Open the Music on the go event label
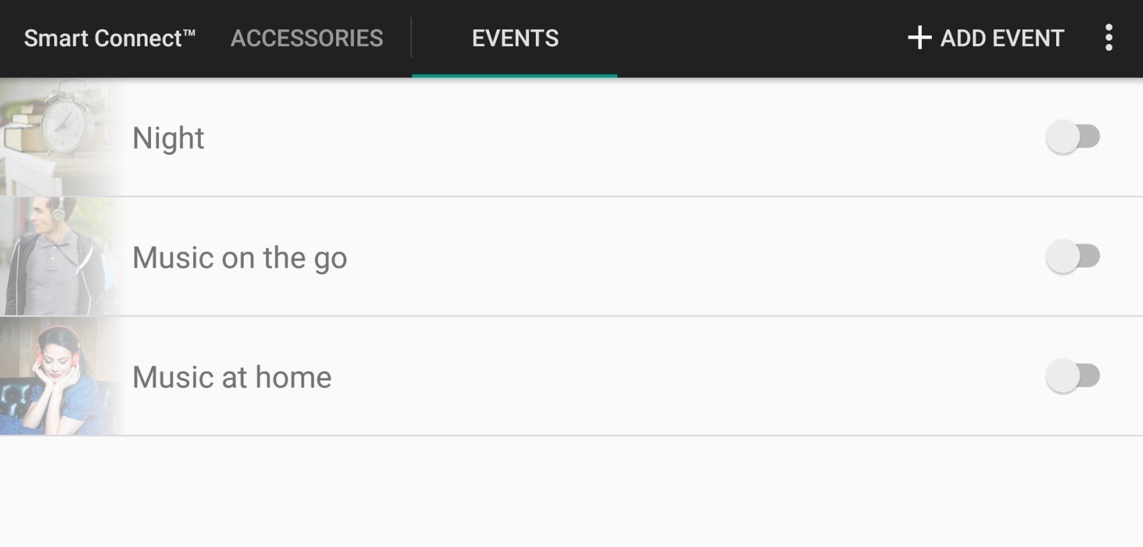The image size is (1143, 547). (240, 257)
